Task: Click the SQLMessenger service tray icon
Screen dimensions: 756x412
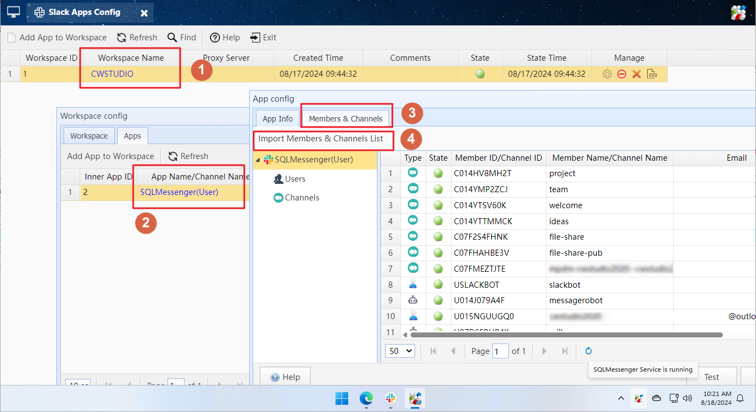Action: [x=639, y=398]
